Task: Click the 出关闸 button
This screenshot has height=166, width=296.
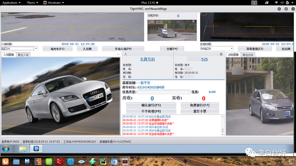Action: pyautogui.click(x=286, y=49)
